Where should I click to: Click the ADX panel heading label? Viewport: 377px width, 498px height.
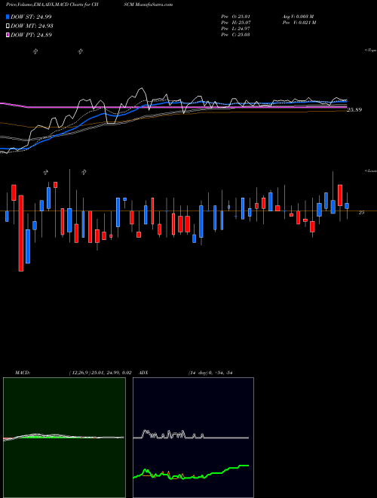[143, 373]
